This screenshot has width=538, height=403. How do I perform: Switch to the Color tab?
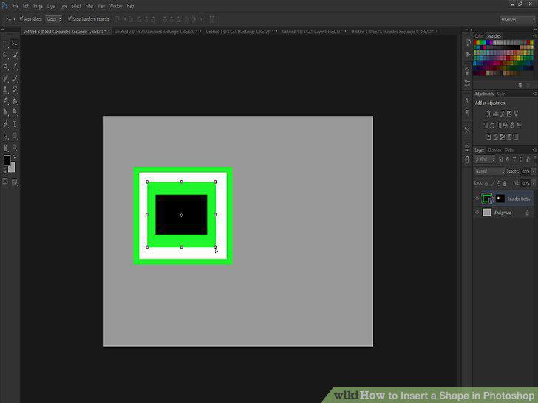[x=479, y=35]
